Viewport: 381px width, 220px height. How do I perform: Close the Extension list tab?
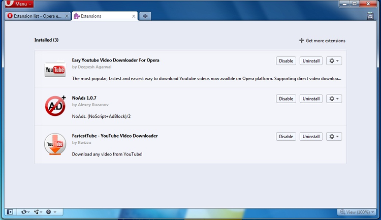[x=67, y=16]
